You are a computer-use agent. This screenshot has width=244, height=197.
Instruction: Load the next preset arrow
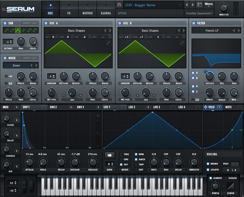pos(193,5)
